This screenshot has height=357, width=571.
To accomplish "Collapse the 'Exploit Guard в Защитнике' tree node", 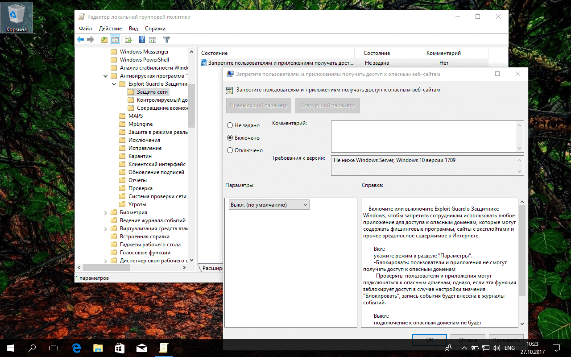I will click(x=114, y=84).
